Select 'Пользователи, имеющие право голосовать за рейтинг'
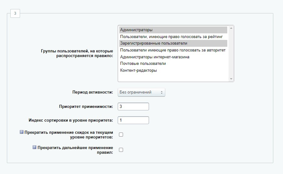 tap(173, 37)
